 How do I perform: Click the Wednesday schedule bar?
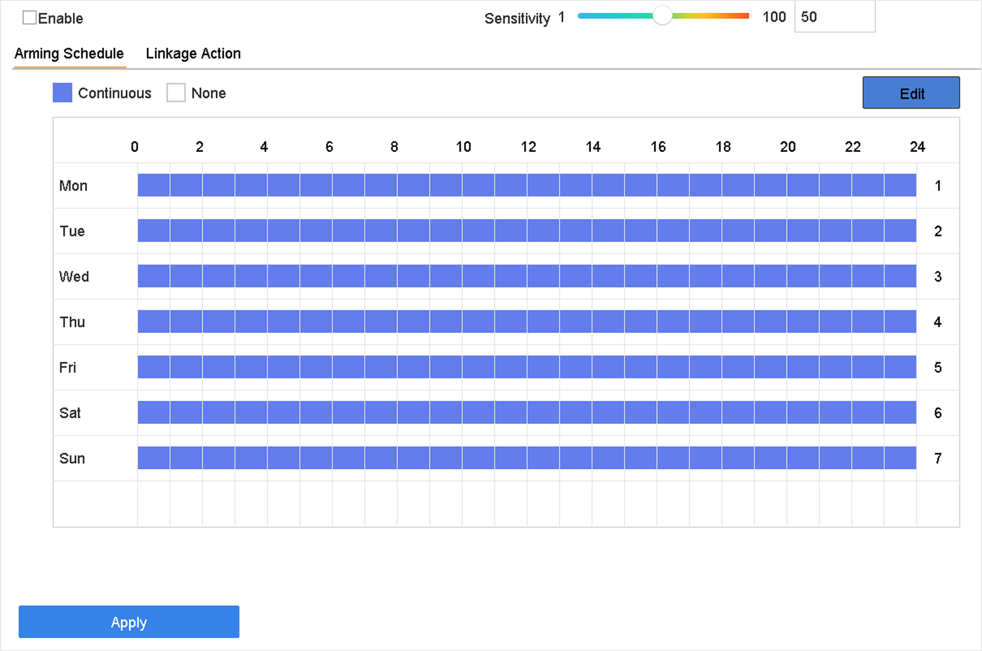tap(527, 276)
